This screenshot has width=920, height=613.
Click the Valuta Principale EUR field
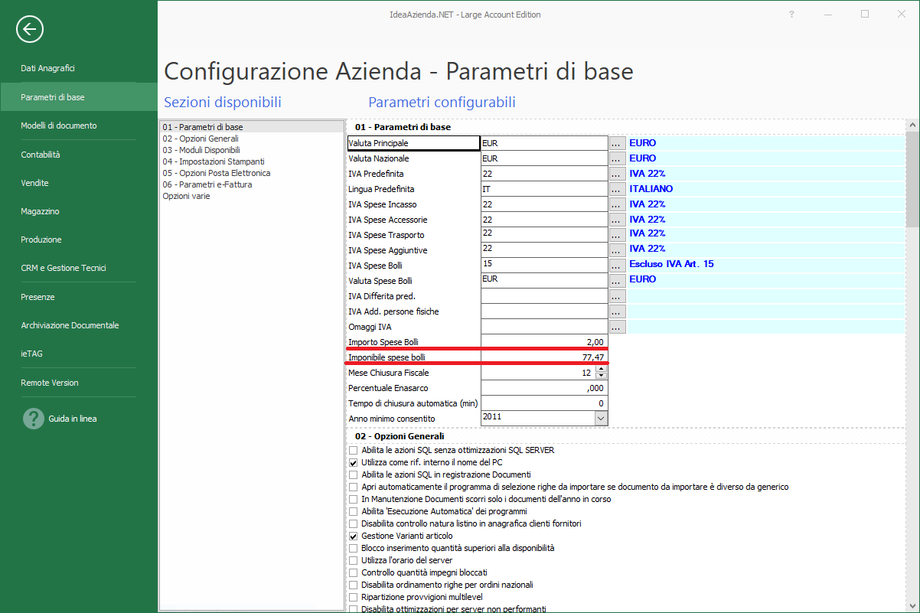coord(544,143)
